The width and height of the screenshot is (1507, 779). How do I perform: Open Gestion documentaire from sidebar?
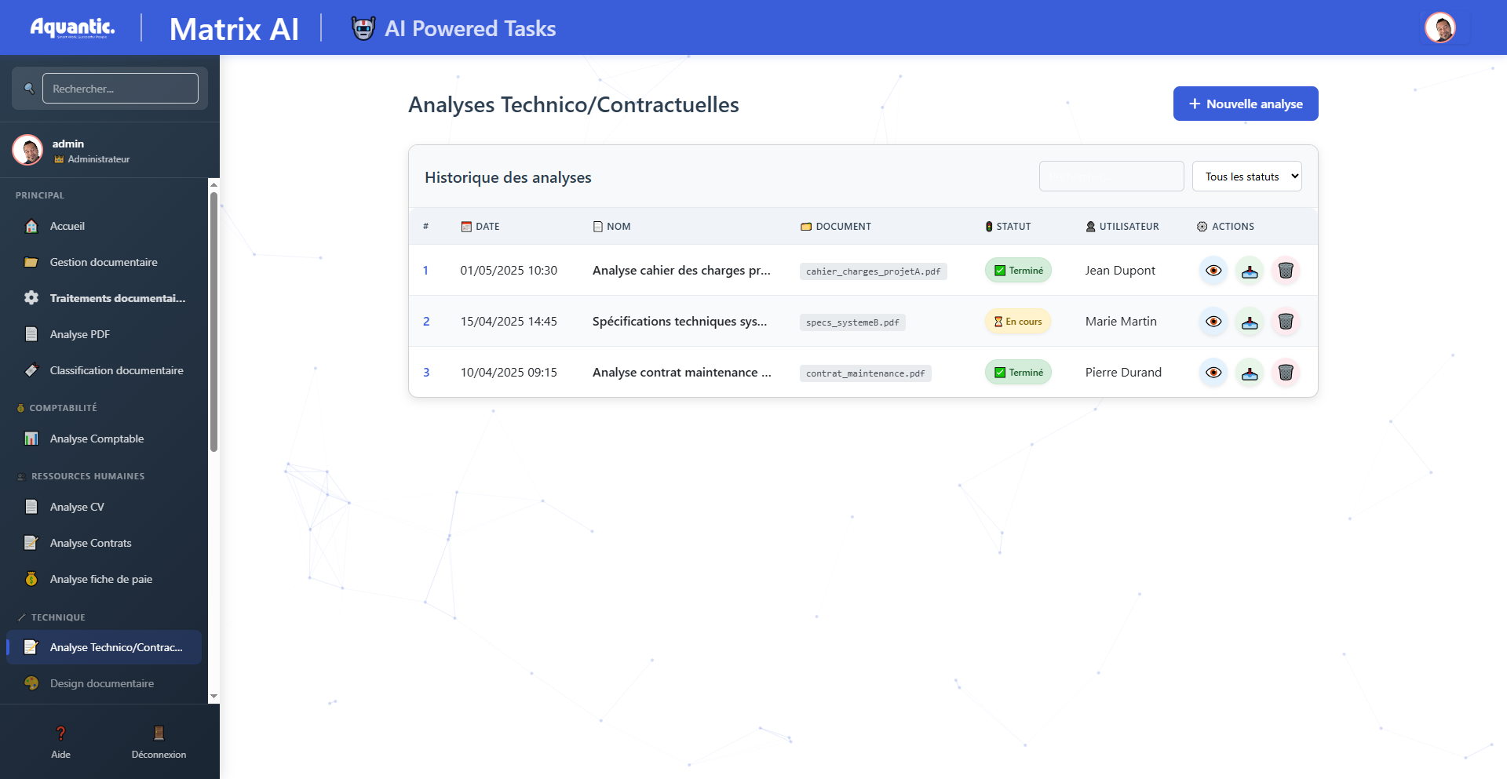click(104, 262)
